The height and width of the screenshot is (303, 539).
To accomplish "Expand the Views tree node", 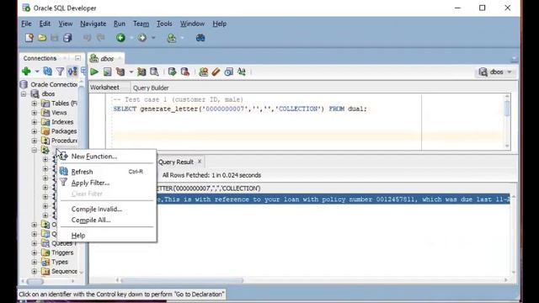I will pos(34,112).
